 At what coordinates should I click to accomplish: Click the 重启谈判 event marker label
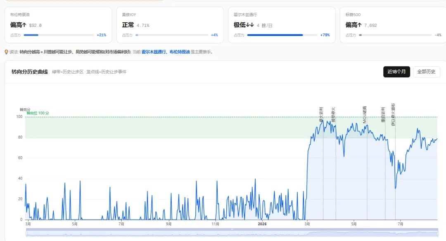pyautogui.click(x=383, y=115)
